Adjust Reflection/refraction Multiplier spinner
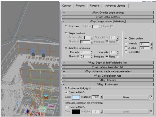Screen dimensions: 156x117 pyautogui.click(x=101, y=112)
